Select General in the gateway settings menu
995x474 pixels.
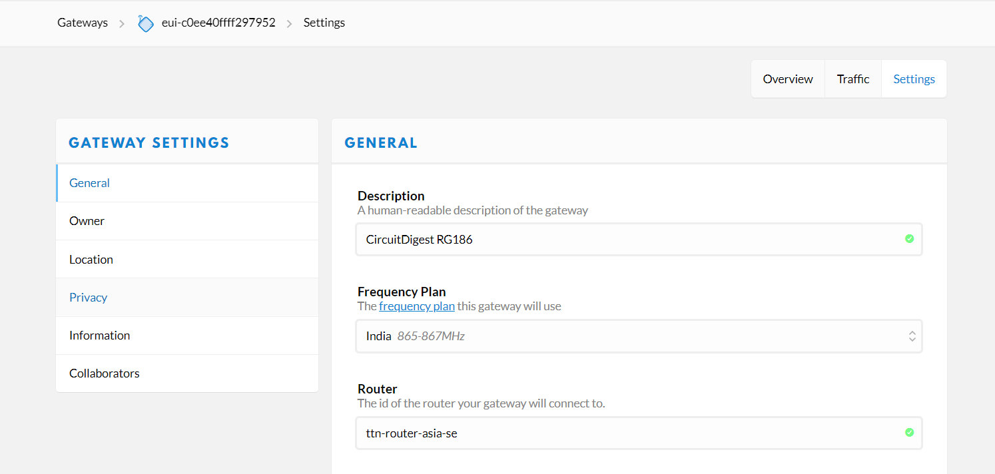point(187,183)
